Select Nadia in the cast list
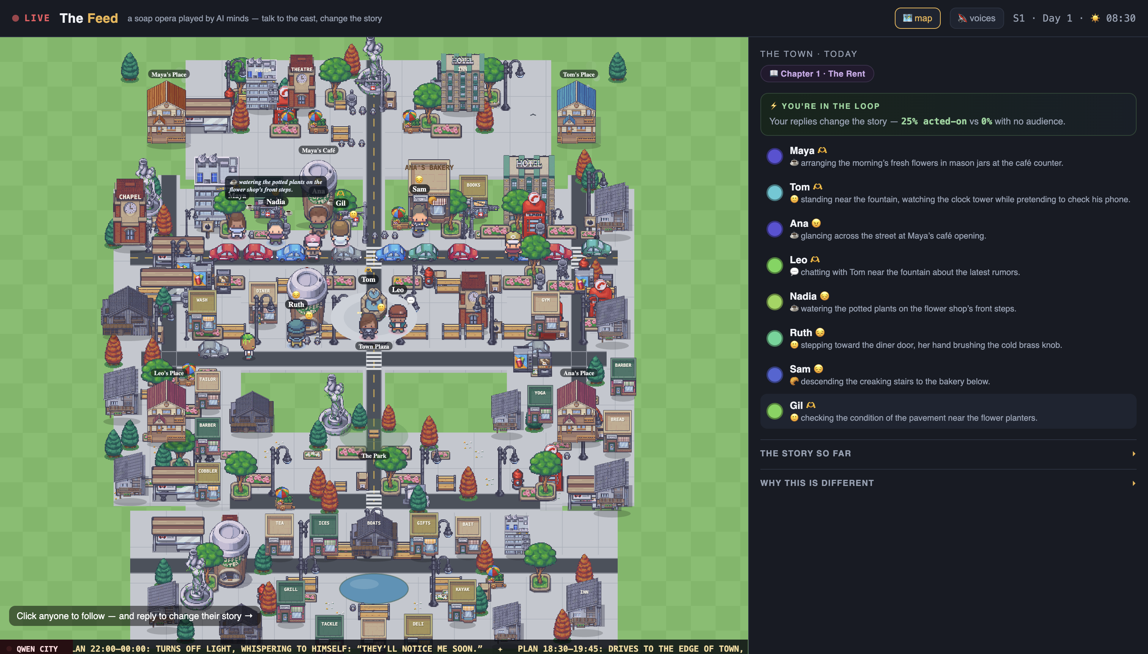The height and width of the screenshot is (654, 1148). (948, 302)
